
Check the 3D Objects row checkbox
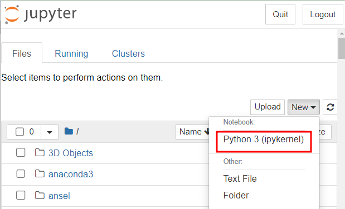pos(21,152)
